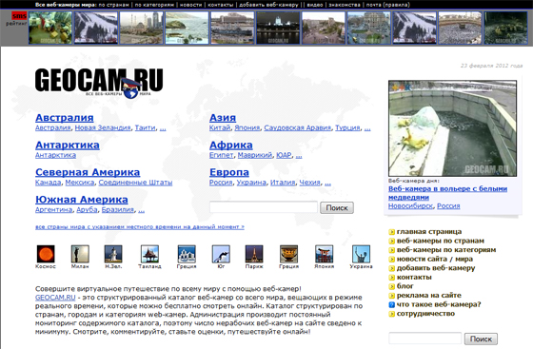533x349 pixels.
Task: Follow the Новосибирск link
Action: click(x=410, y=205)
